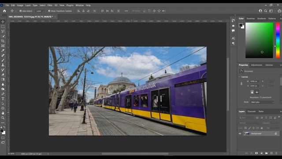The image size is (282, 159).
Task: Select portrait canvas orientation button
Action: [252, 92]
